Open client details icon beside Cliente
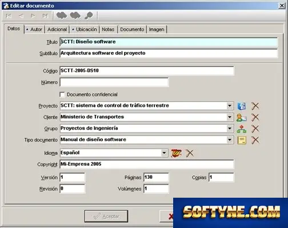 pyautogui.click(x=242, y=117)
